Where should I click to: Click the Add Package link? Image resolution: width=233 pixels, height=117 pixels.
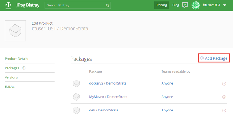pyautogui.click(x=216, y=58)
